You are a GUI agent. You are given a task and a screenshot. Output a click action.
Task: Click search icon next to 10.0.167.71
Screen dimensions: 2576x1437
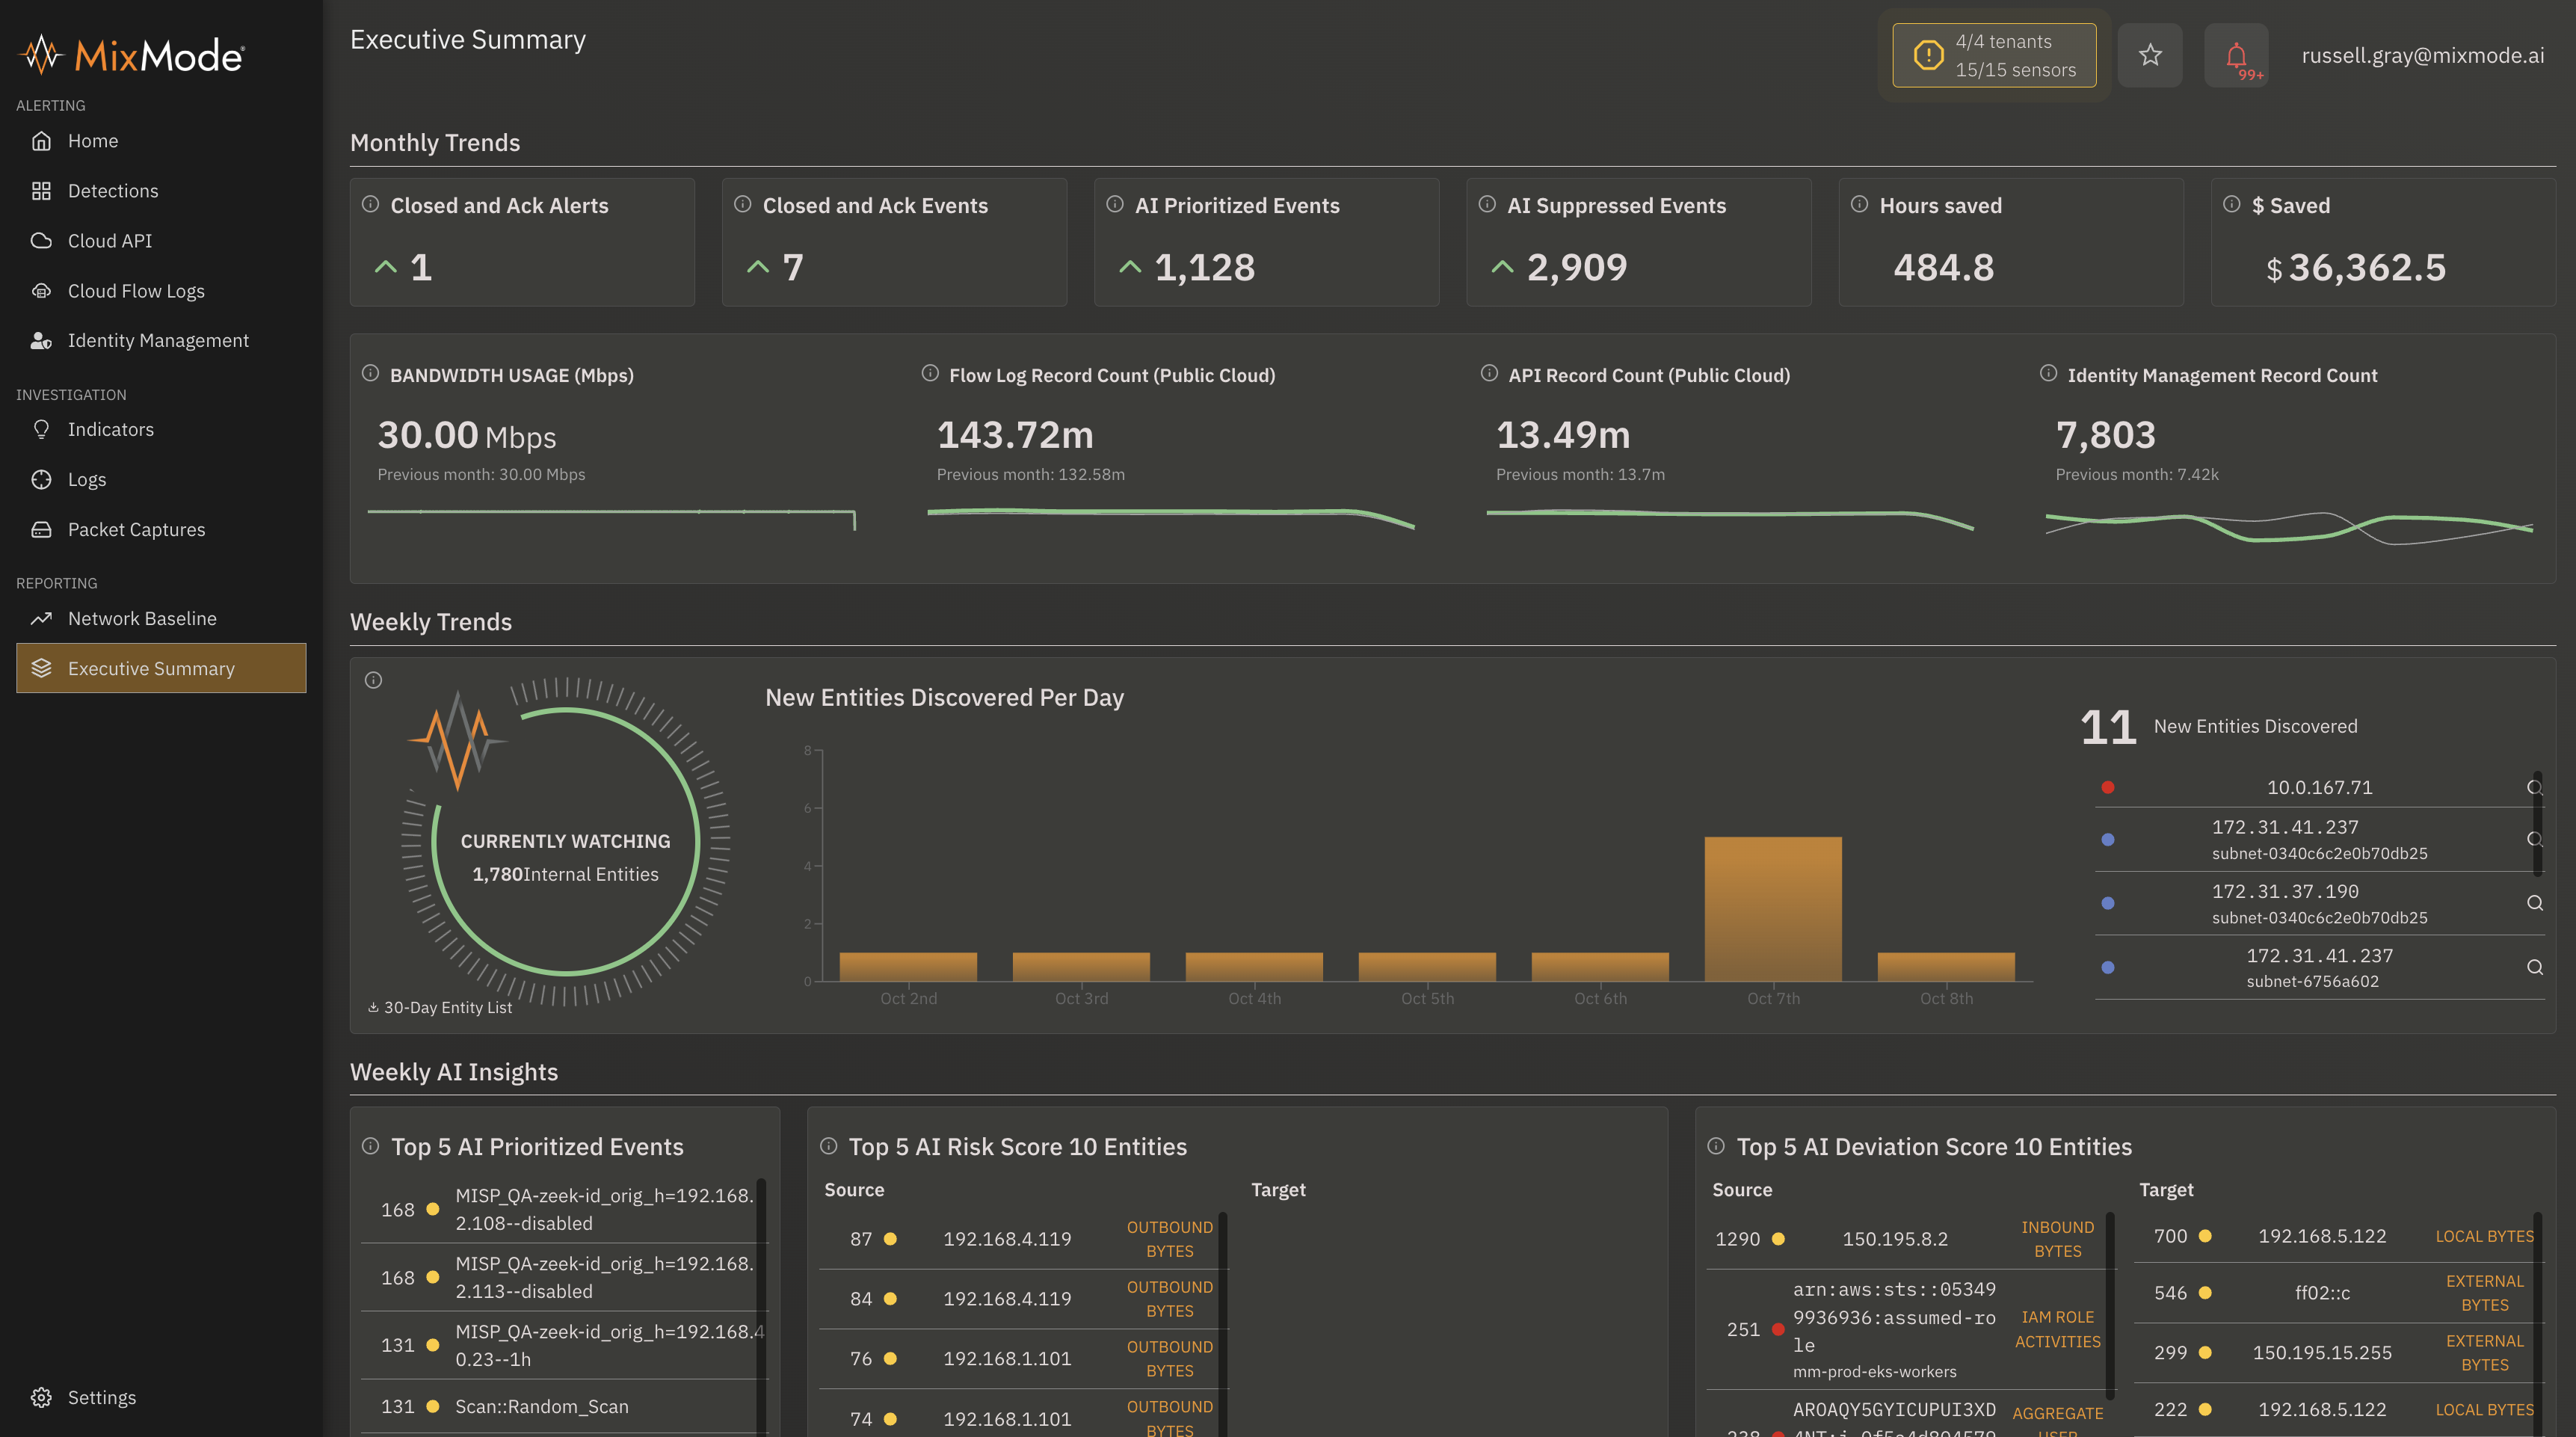point(2534,787)
